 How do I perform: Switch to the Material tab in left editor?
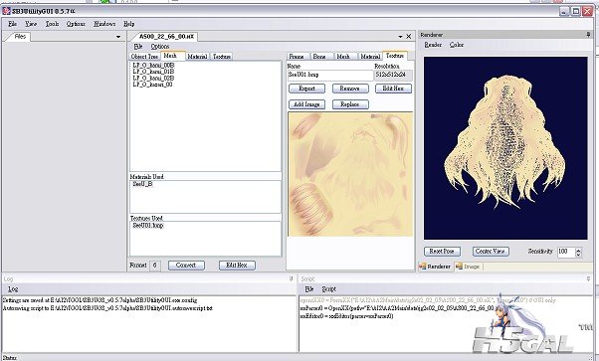tap(197, 56)
